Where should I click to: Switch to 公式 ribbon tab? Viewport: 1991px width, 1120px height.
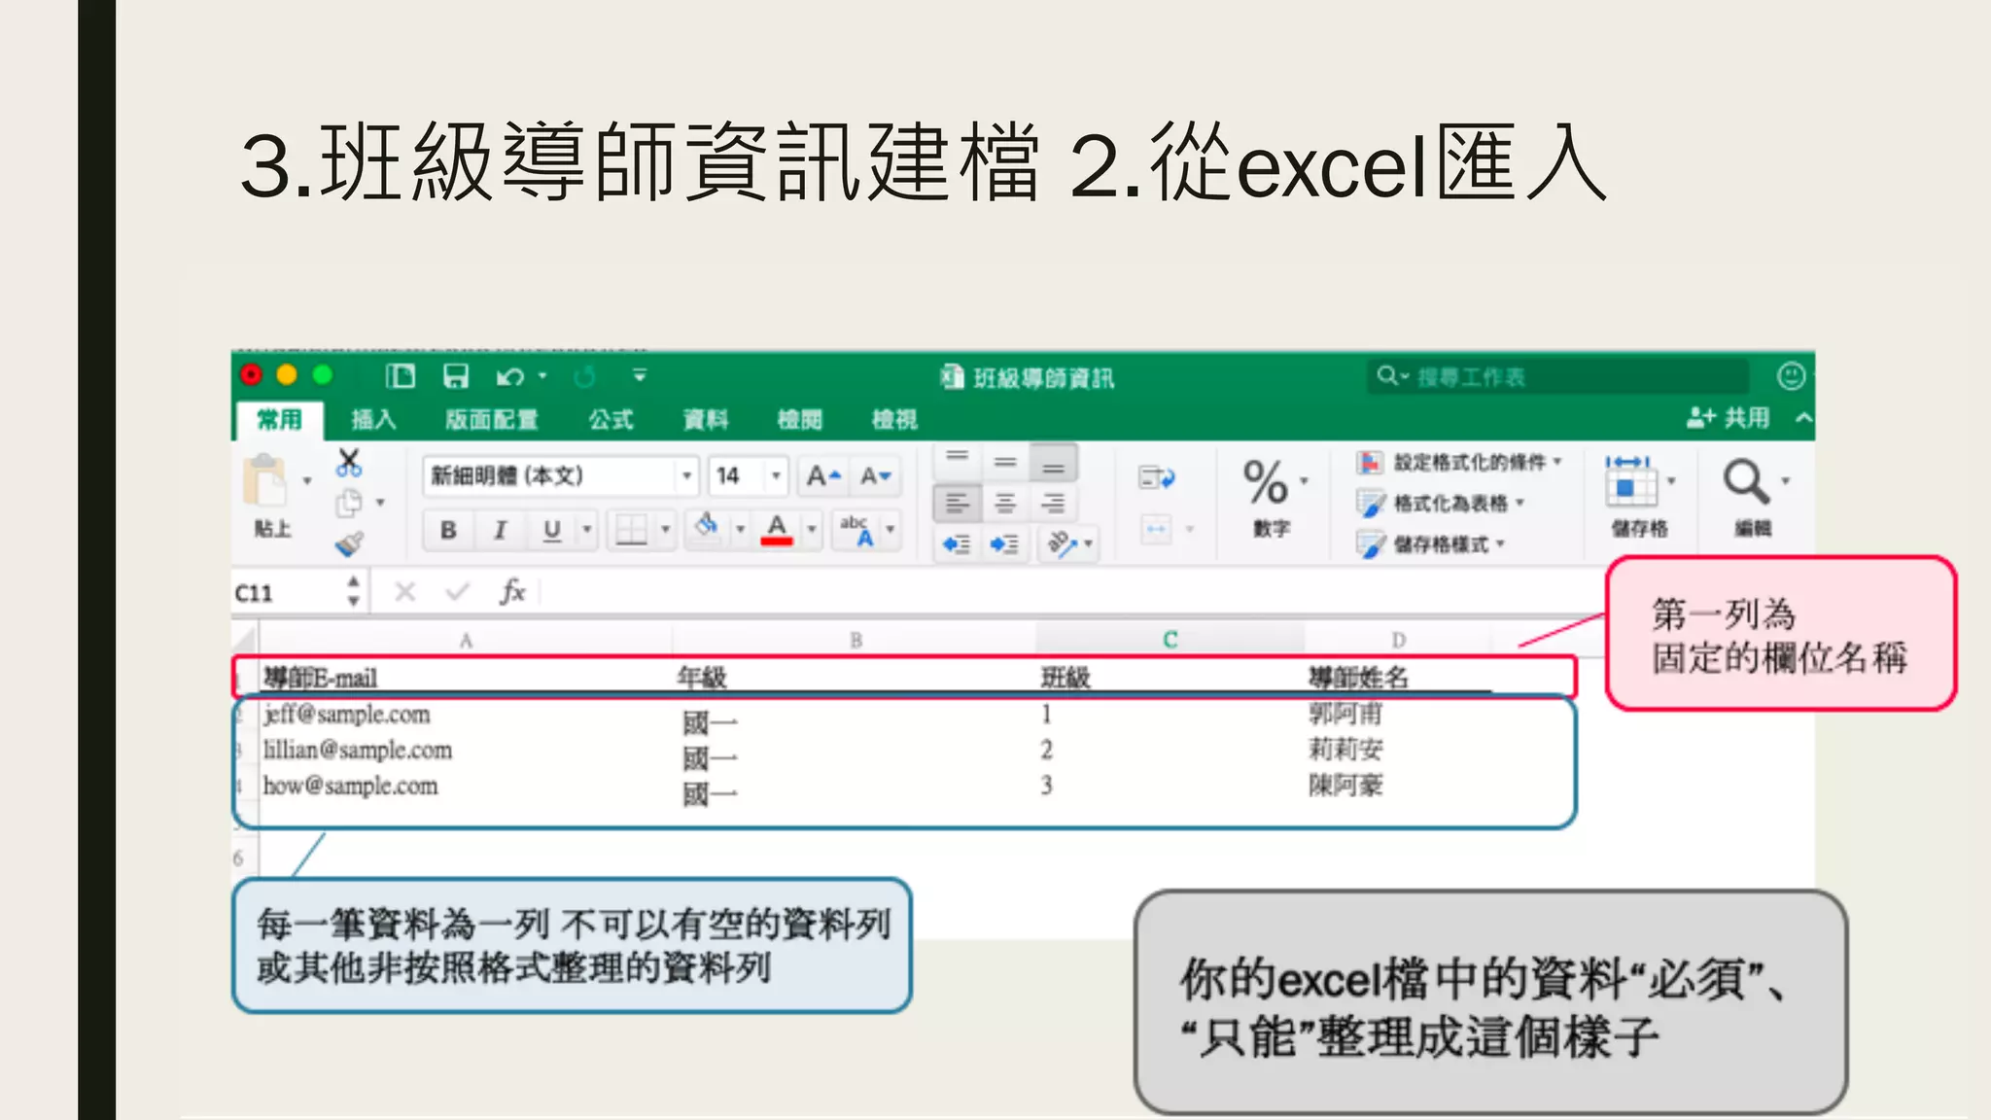[611, 419]
